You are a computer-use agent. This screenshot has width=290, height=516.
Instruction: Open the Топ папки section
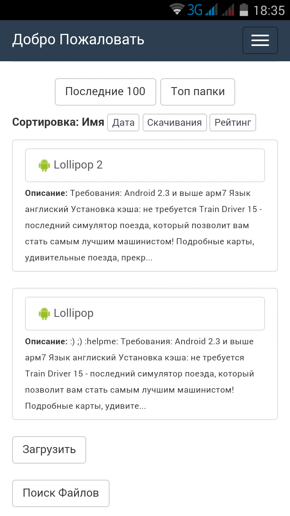click(x=197, y=92)
